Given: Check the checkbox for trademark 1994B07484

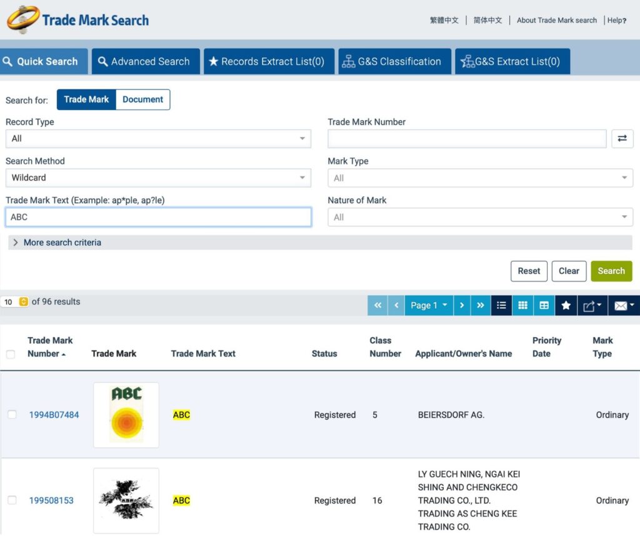Looking at the screenshot, I should point(11,415).
